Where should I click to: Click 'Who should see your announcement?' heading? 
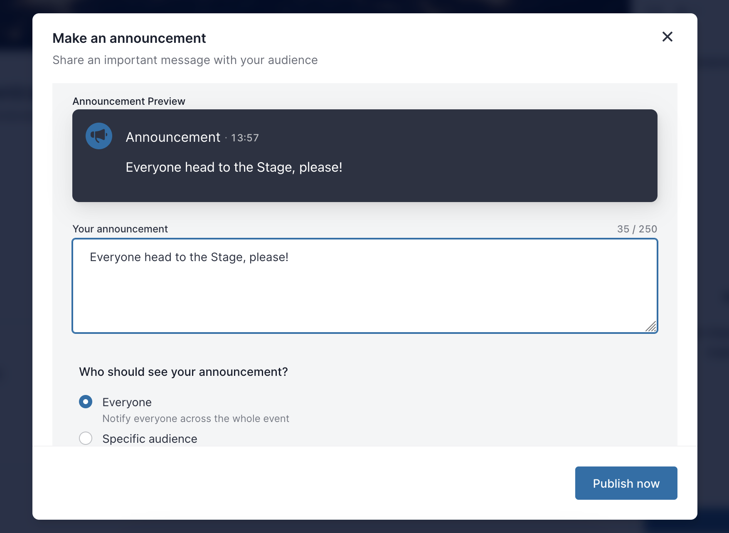click(183, 372)
